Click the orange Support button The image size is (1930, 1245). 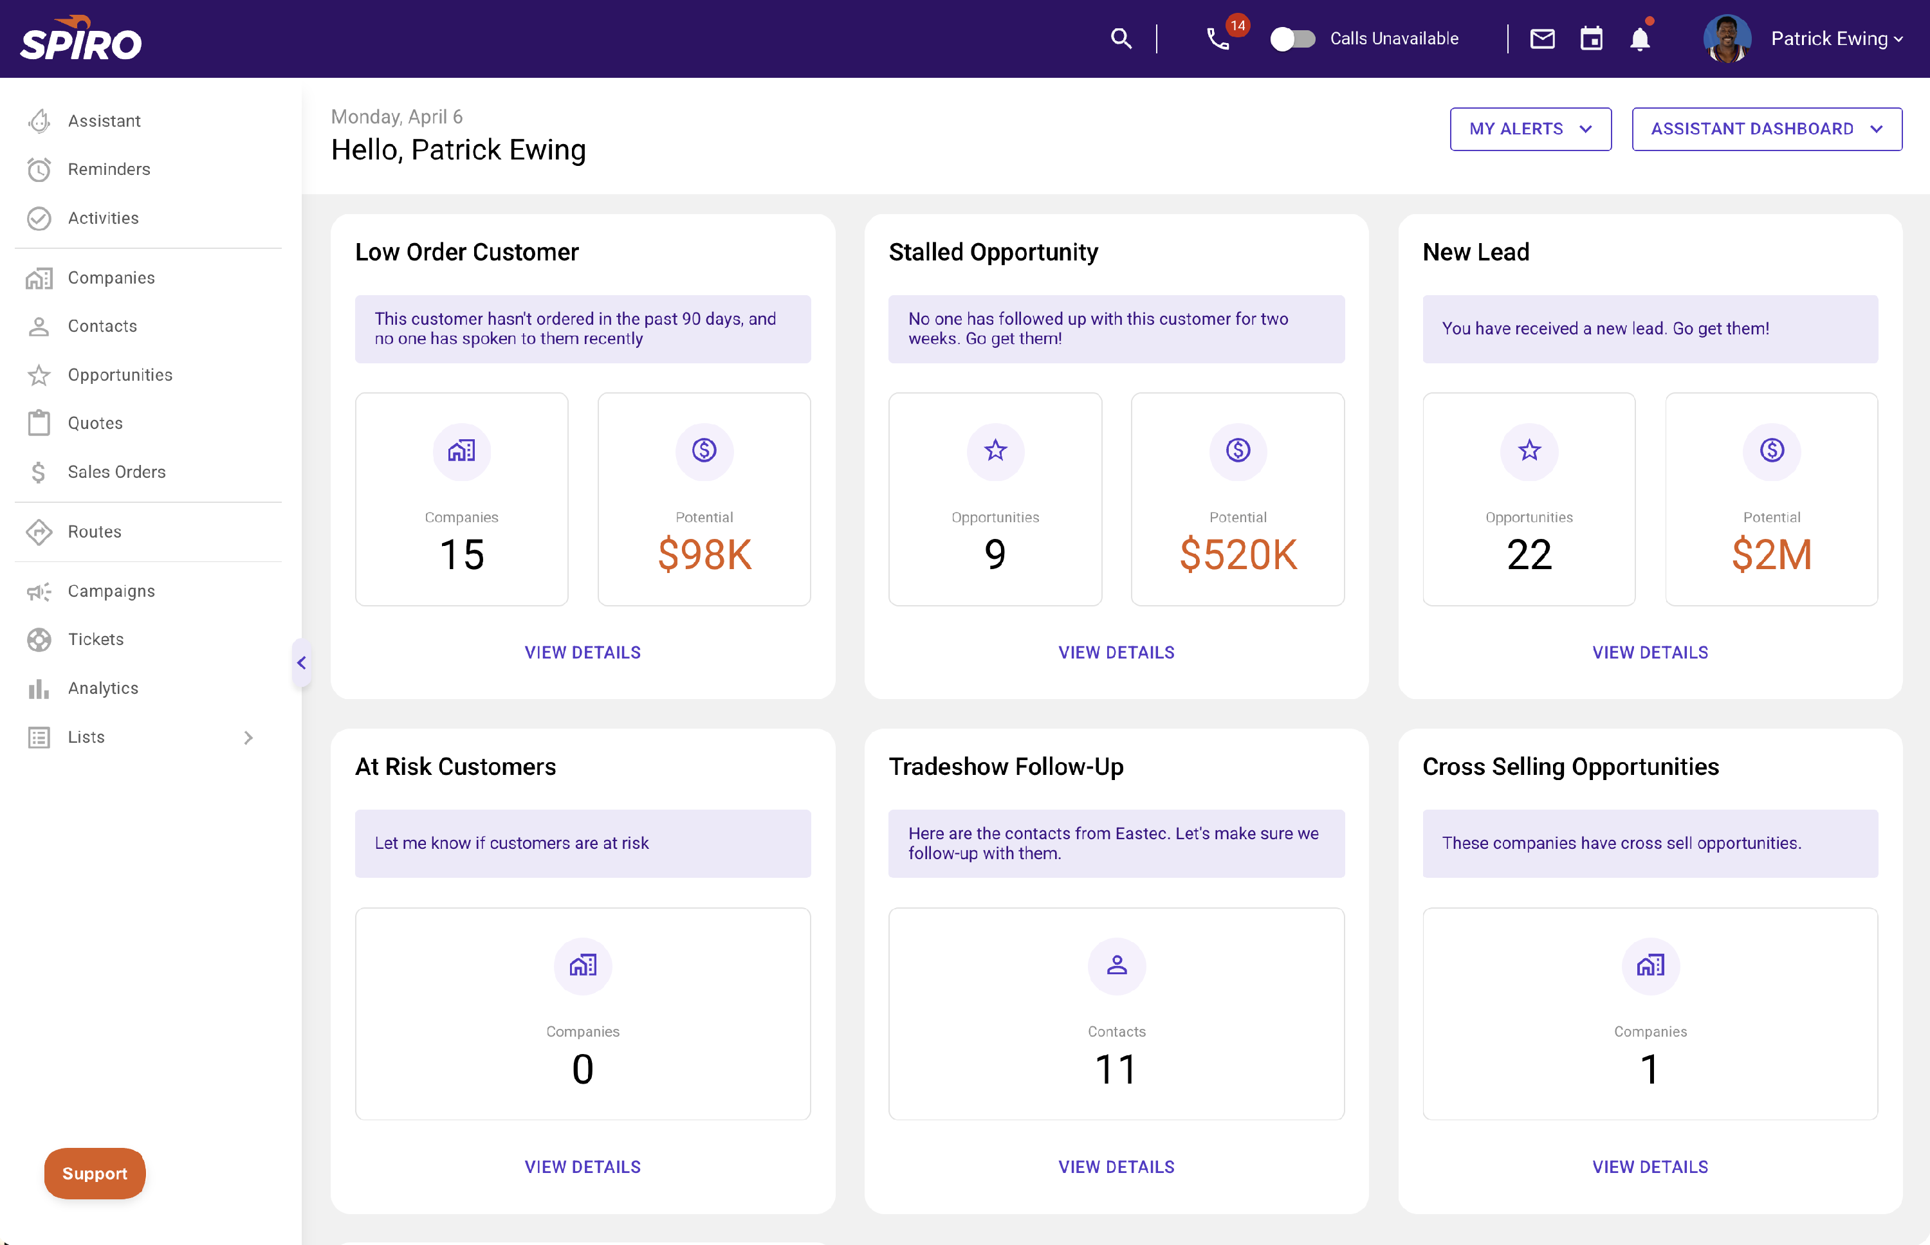click(95, 1173)
